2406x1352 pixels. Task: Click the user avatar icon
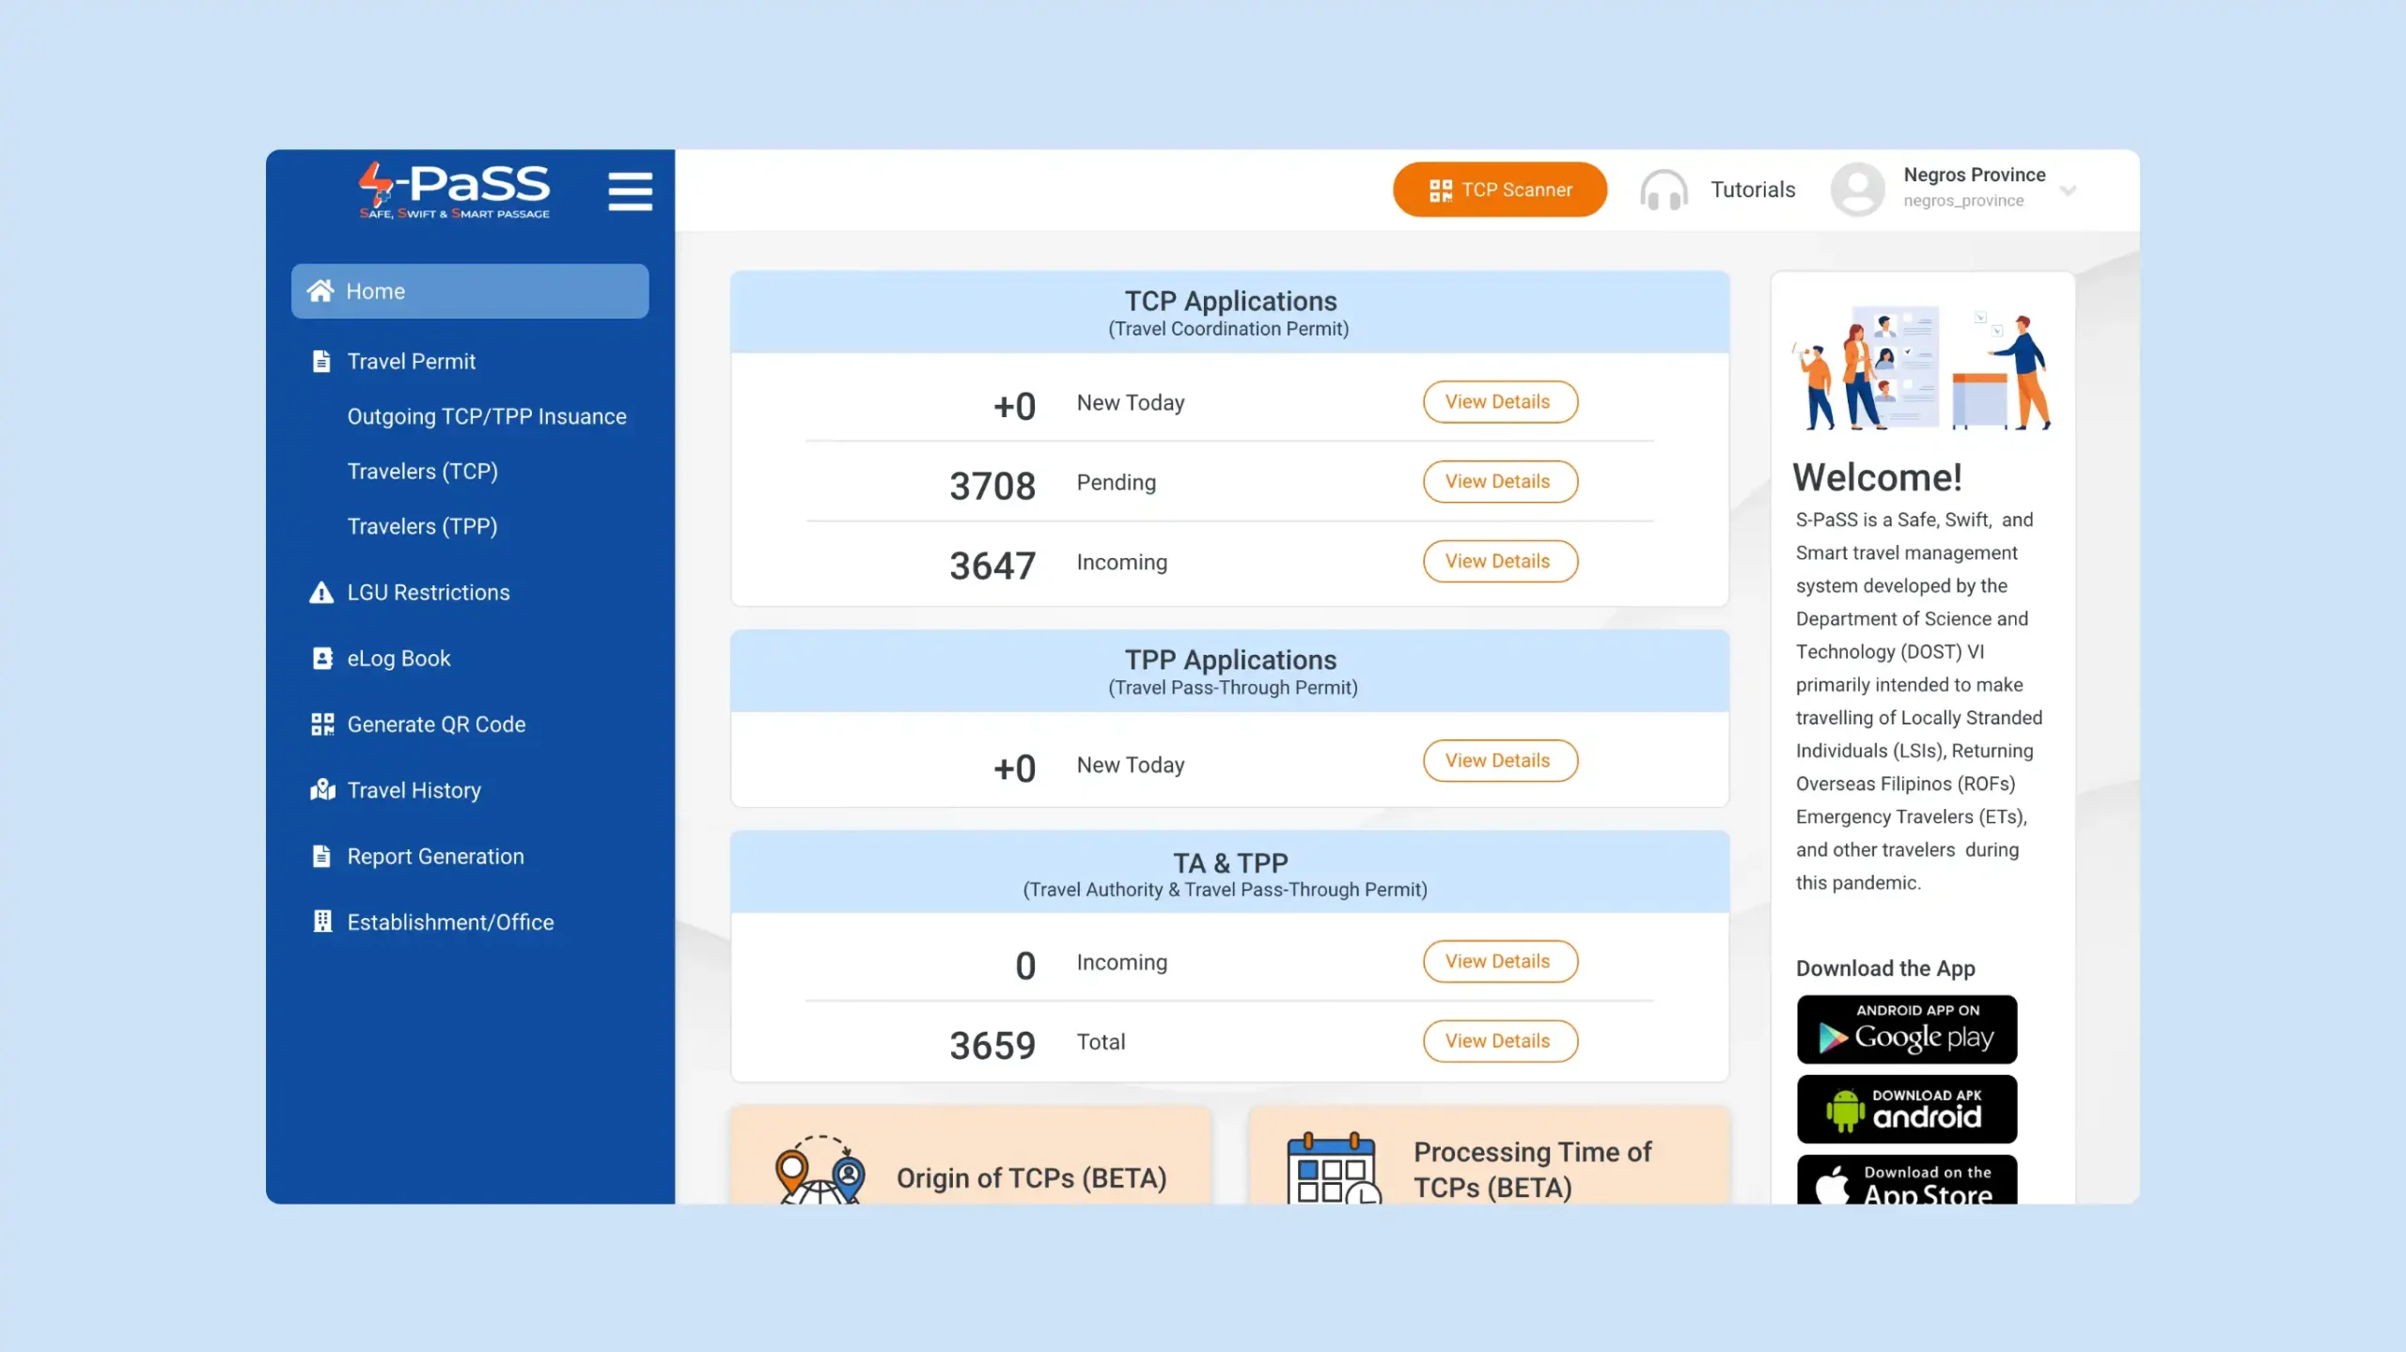coord(1857,189)
